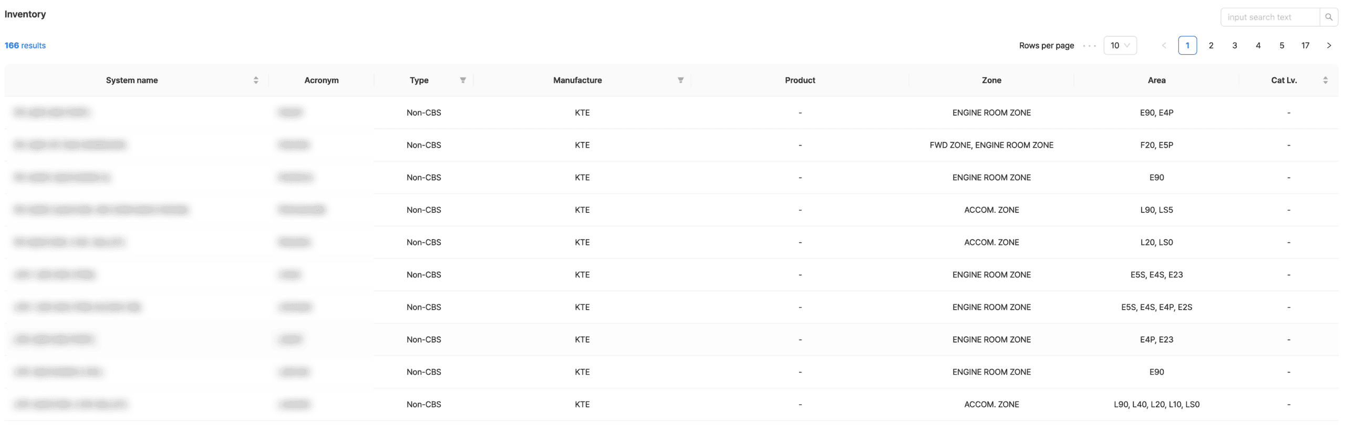Select the row with FWD ZONE, ENGINE ROOM ZONE
This screenshot has width=1345, height=432.
991,145
